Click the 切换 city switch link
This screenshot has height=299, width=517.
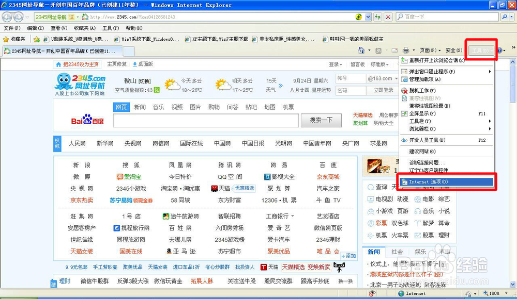click(144, 81)
